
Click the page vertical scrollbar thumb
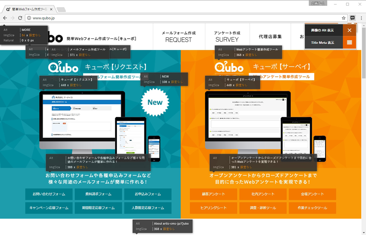click(363, 52)
